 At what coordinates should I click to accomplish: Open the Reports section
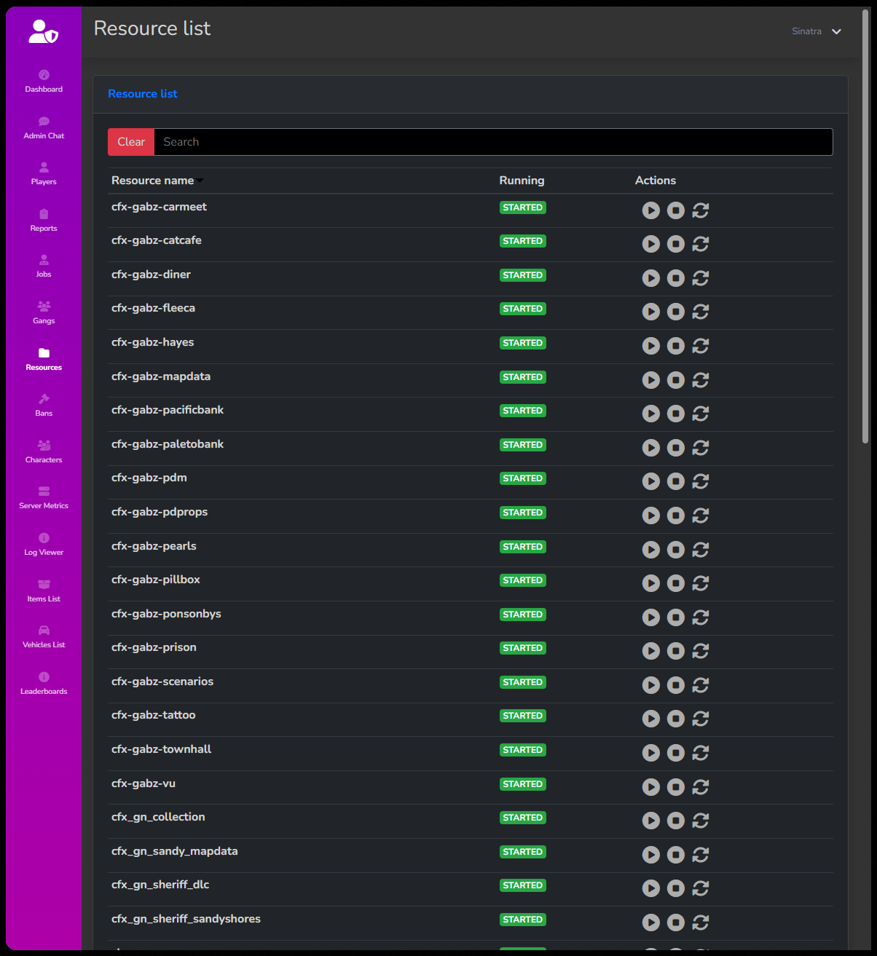44,221
